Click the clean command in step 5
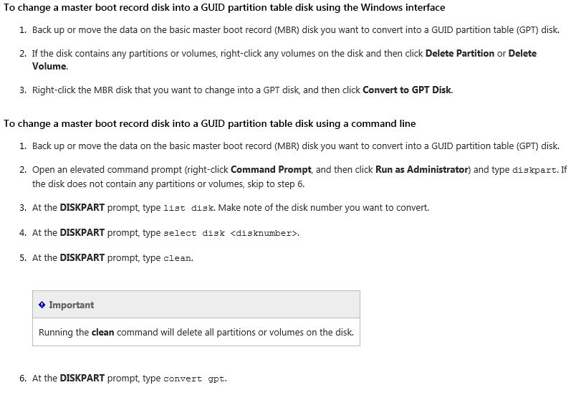 coord(177,258)
